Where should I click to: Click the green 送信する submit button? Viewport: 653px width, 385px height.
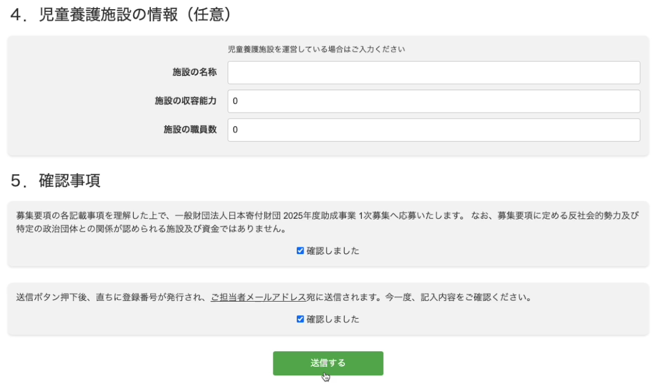pyautogui.click(x=328, y=363)
